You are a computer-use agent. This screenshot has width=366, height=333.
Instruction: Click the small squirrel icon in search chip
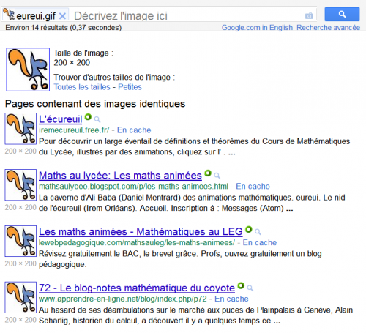[x=9, y=15]
